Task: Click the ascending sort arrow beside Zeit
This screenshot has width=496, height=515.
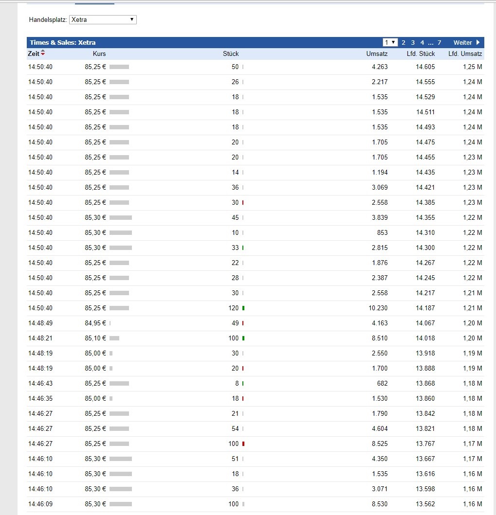Action: point(43,52)
